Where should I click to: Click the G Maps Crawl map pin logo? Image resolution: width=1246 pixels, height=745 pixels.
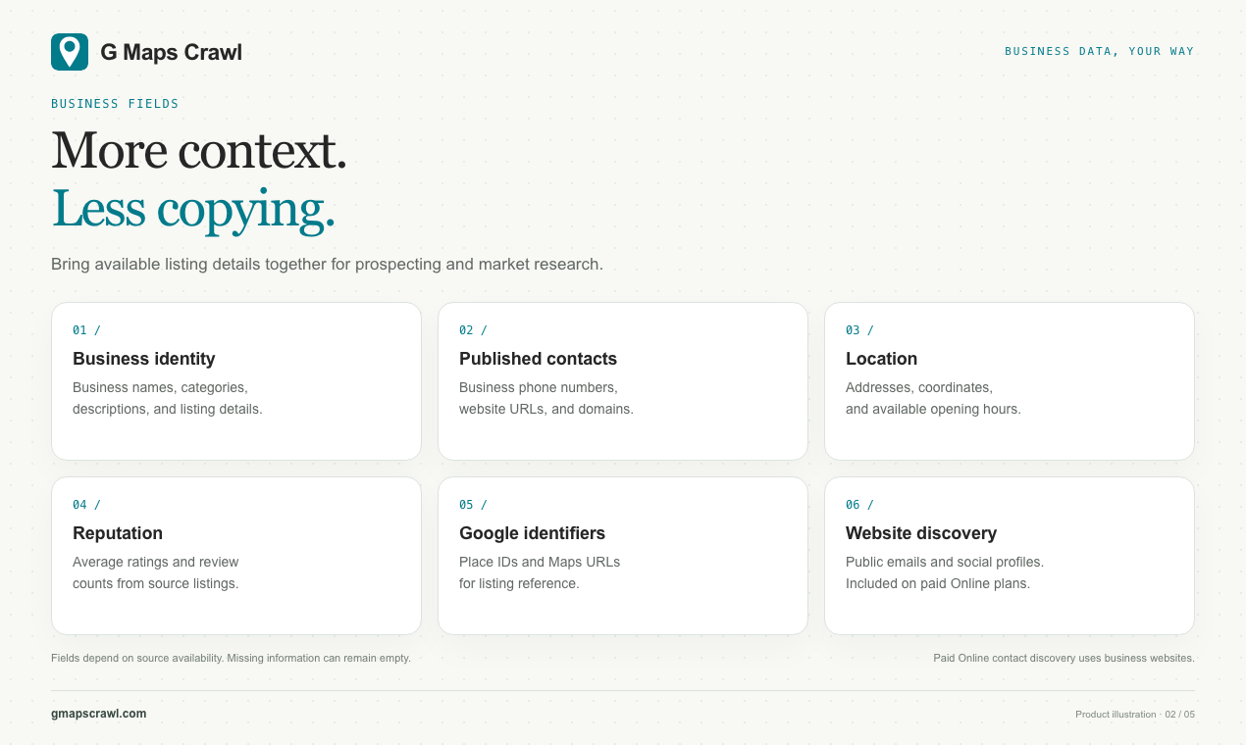coord(70,52)
